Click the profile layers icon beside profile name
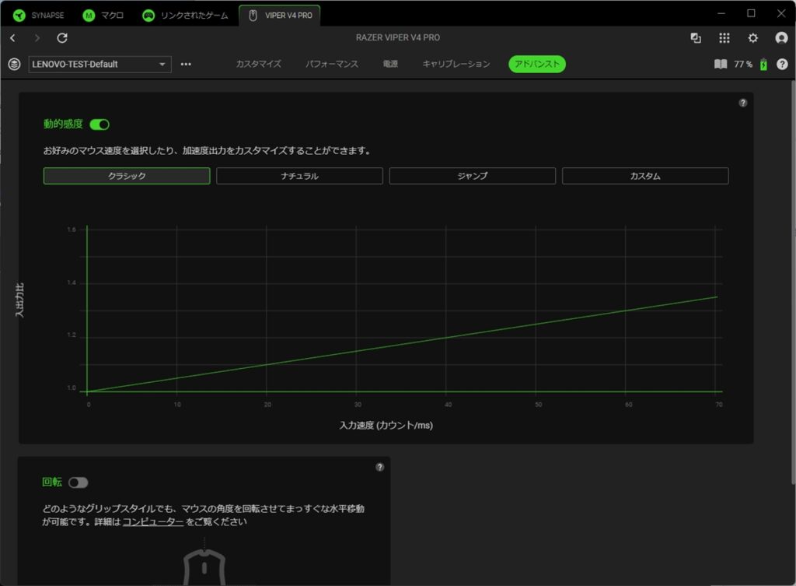 tap(14, 65)
